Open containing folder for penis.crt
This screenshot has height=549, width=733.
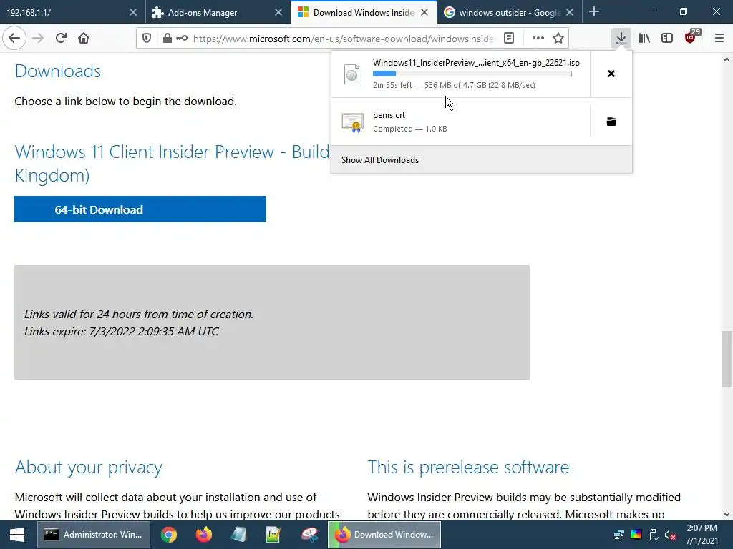click(x=611, y=122)
